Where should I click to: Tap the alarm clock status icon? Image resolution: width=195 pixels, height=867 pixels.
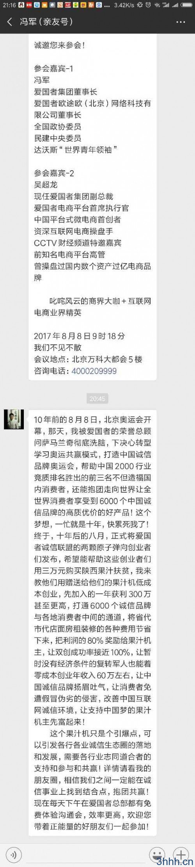coord(147,5)
